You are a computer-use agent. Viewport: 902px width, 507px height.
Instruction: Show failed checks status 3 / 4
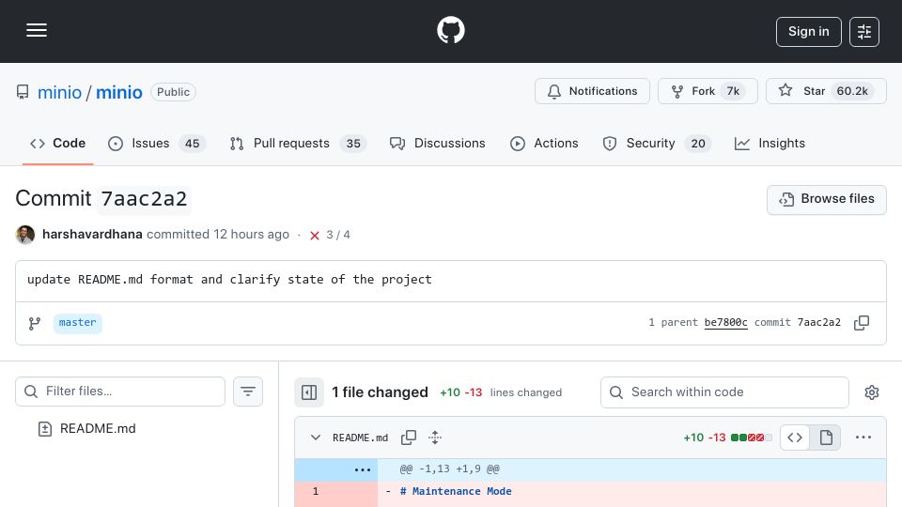point(330,235)
